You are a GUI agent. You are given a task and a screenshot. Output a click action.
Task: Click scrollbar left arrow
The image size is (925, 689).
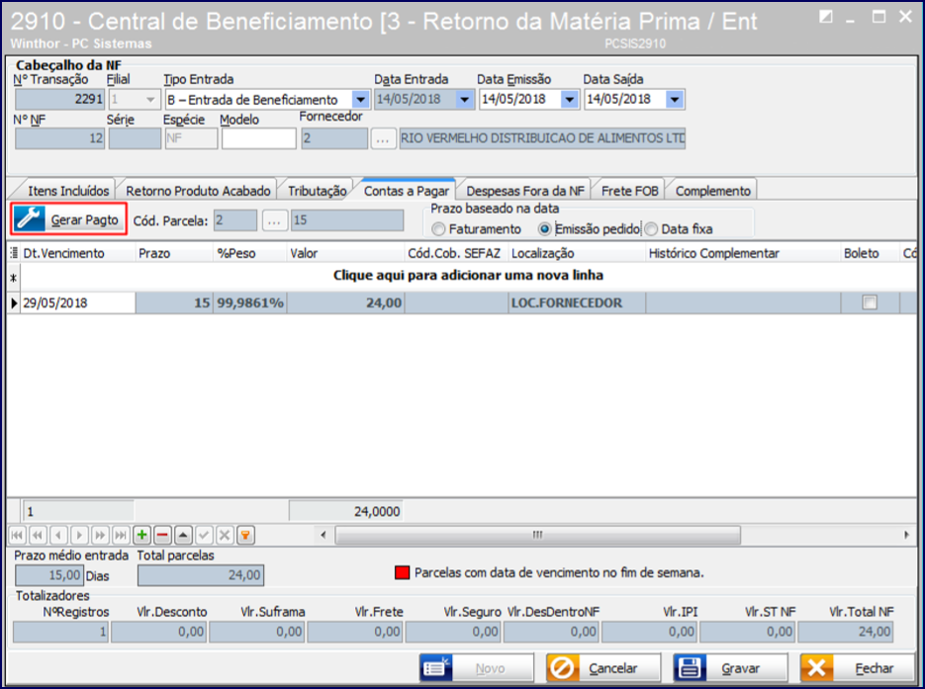point(323,535)
